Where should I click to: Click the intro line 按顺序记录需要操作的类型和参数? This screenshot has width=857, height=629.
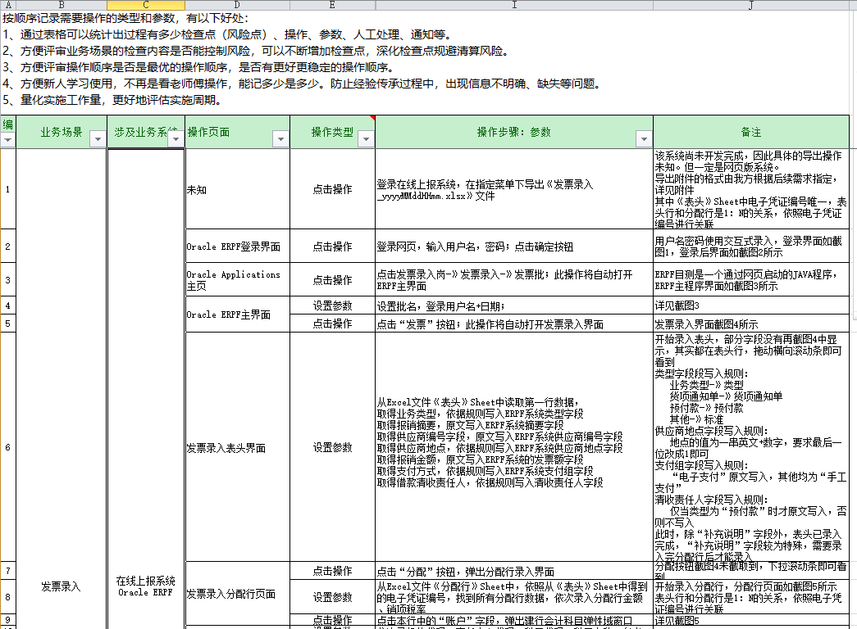point(125,18)
